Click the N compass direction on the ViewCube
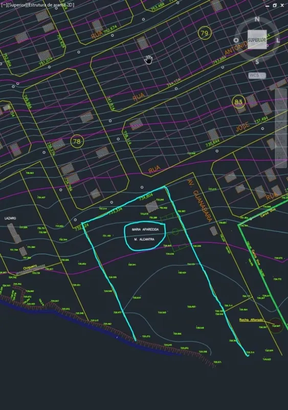This screenshot has width=288, height=410. pos(257,19)
